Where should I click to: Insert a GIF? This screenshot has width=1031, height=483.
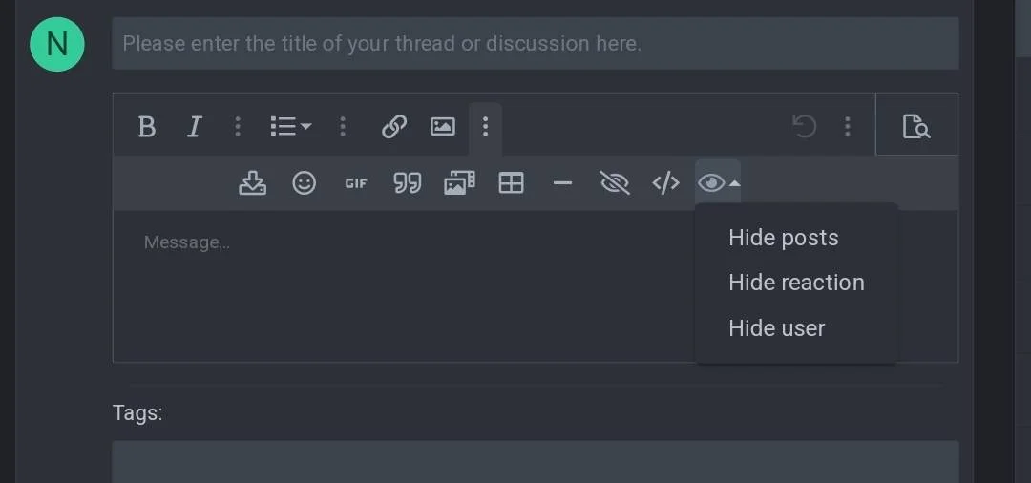pyautogui.click(x=356, y=183)
